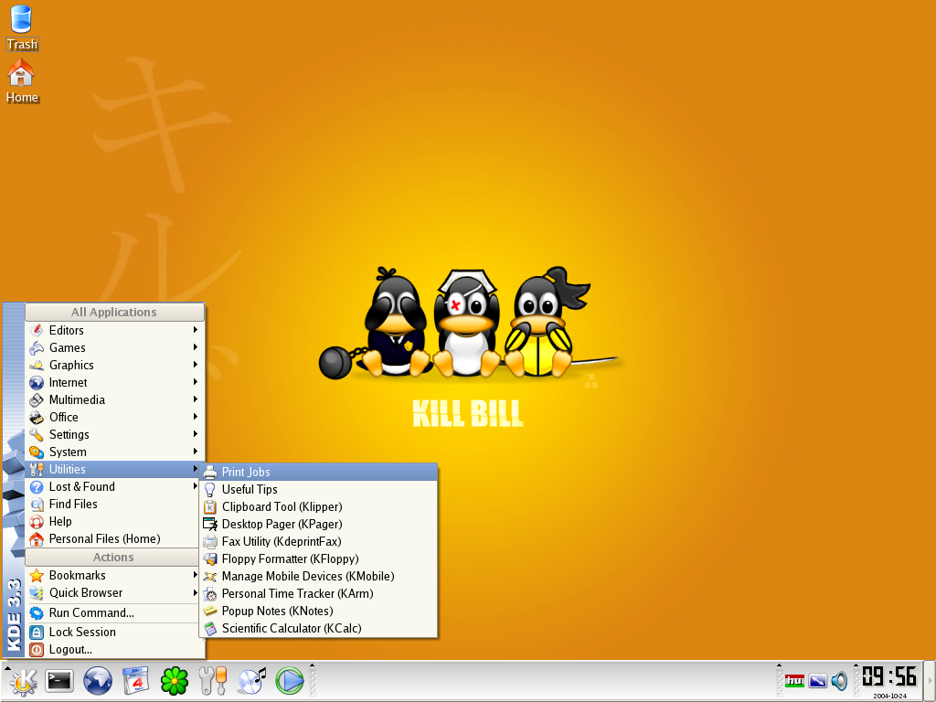Viewport: 936px width, 702px height.
Task: Expand the Internet submenu arrow
Action: (x=196, y=381)
